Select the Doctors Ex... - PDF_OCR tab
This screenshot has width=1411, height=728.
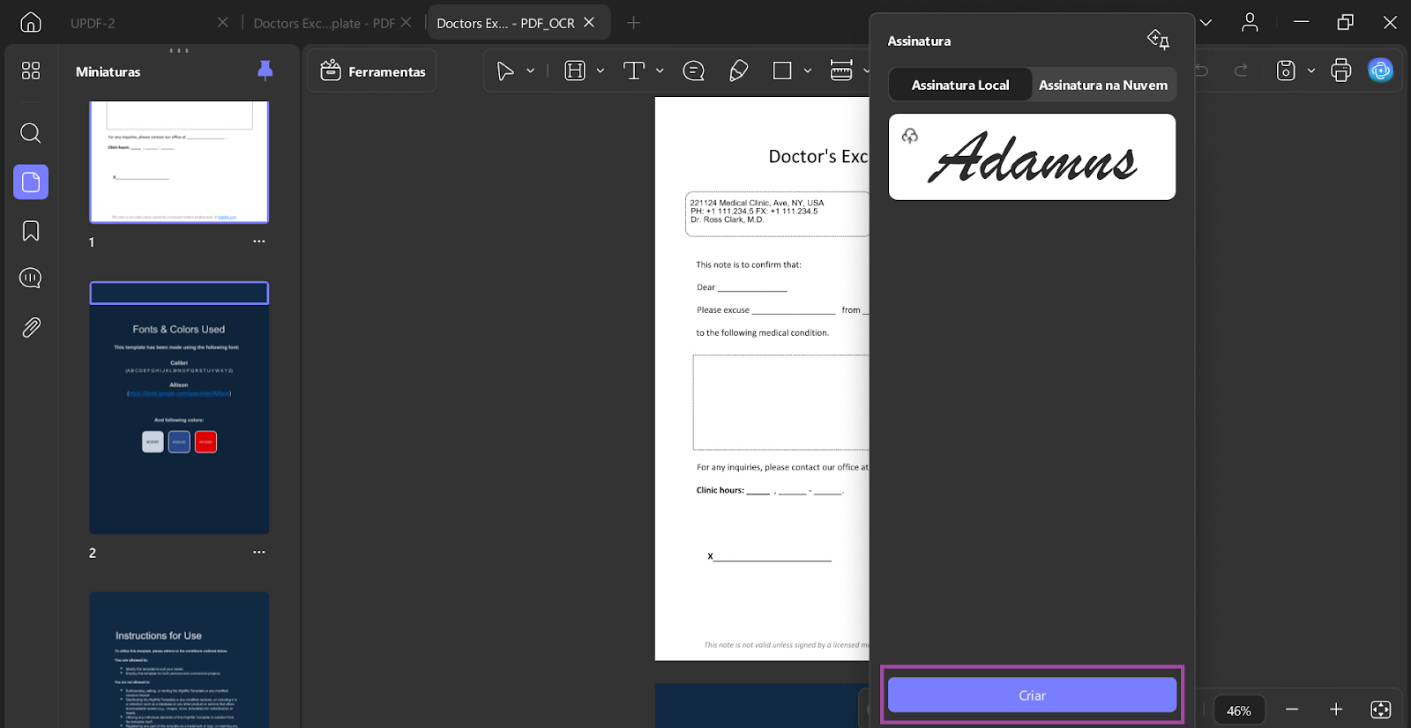pos(505,23)
